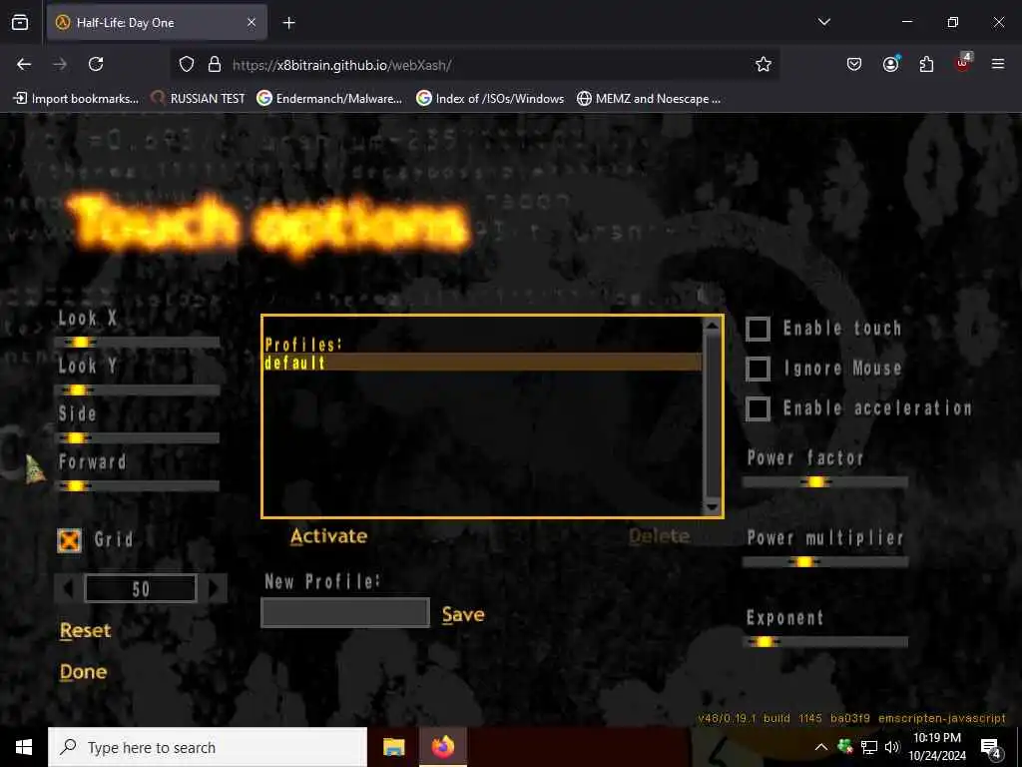
Task: Click profiles list scroll down arrow
Action: 712,506
